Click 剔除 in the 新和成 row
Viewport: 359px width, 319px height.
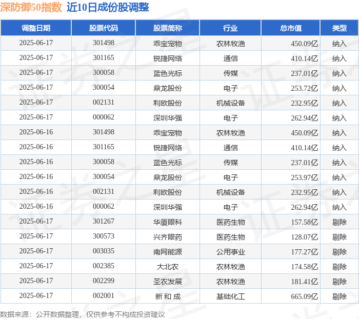[340, 296]
